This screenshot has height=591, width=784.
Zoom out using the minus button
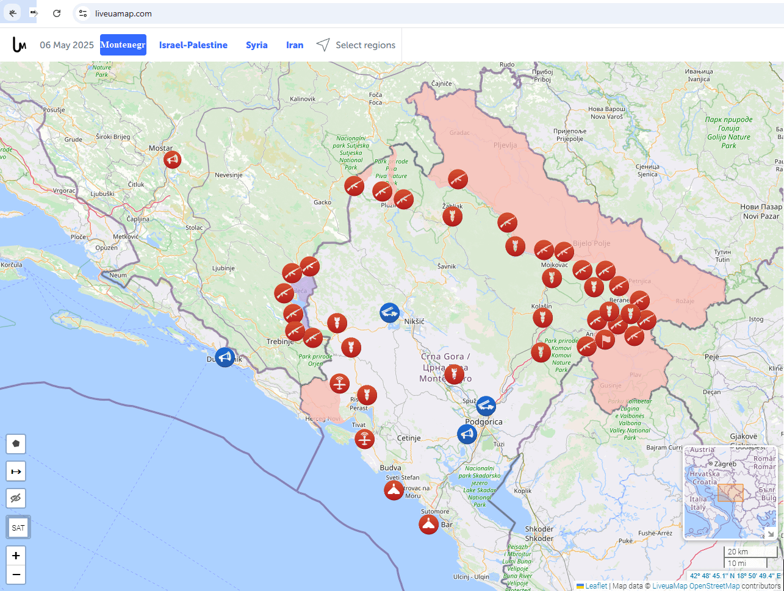point(16,575)
